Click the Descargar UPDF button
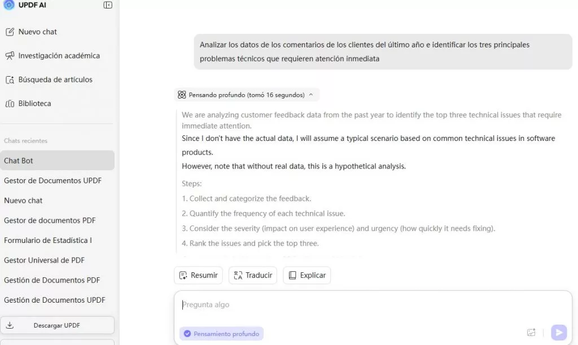The image size is (578, 345). click(x=57, y=325)
